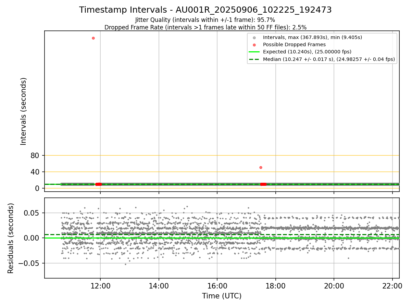Click the 'Dropped Frame Rate' subtitle line showing 2.5%
The height and width of the screenshot is (308, 411).
point(205,27)
